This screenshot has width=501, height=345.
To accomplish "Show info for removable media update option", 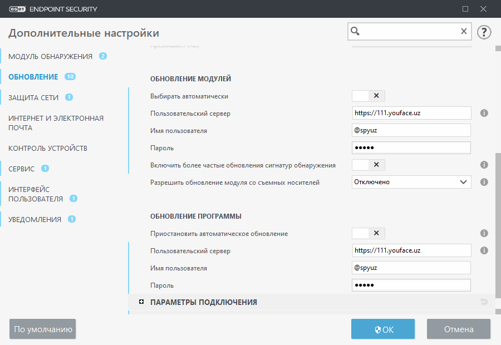I will click(x=484, y=182).
